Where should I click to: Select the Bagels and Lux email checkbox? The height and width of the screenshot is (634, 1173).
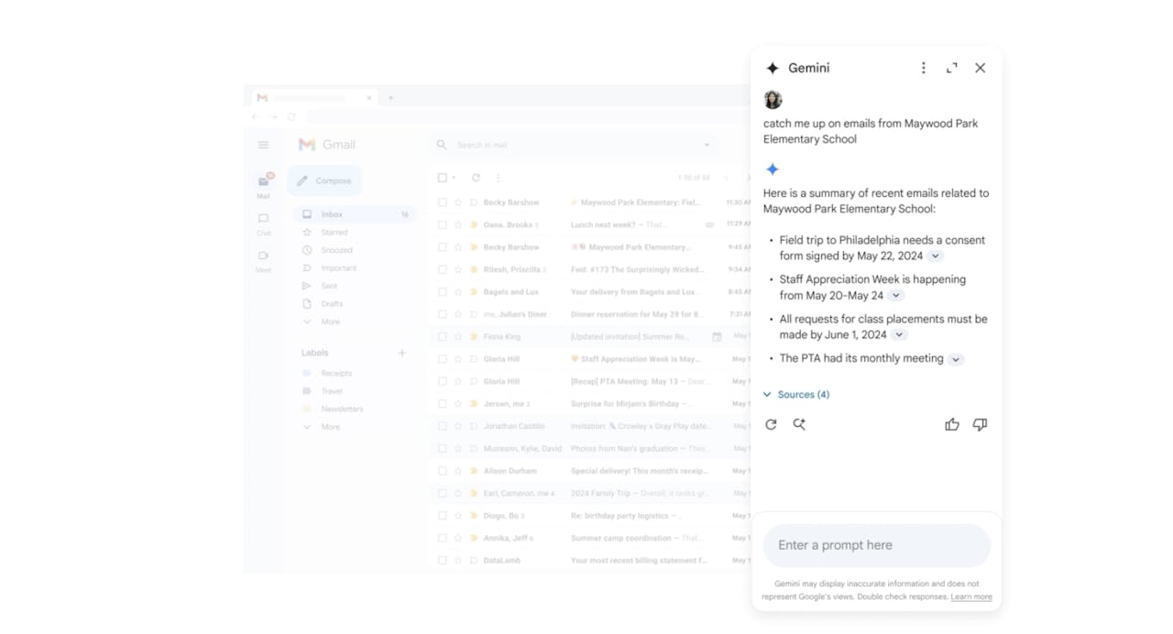[443, 291]
